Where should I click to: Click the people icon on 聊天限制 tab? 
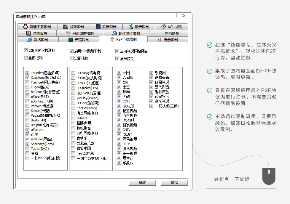(130, 27)
